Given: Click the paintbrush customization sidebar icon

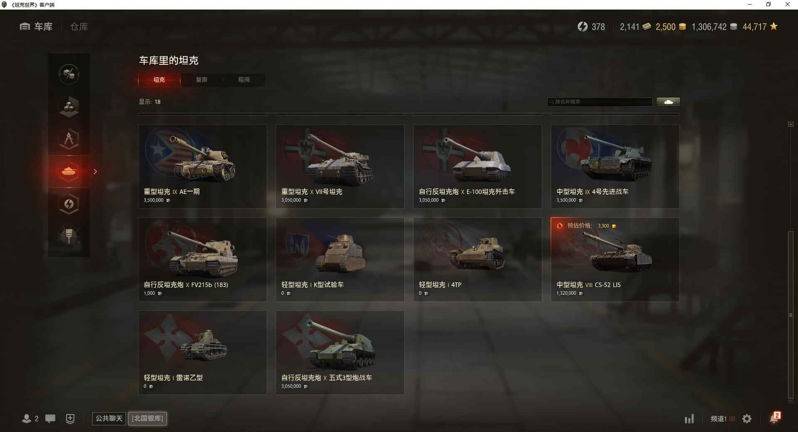Looking at the screenshot, I should [x=69, y=236].
